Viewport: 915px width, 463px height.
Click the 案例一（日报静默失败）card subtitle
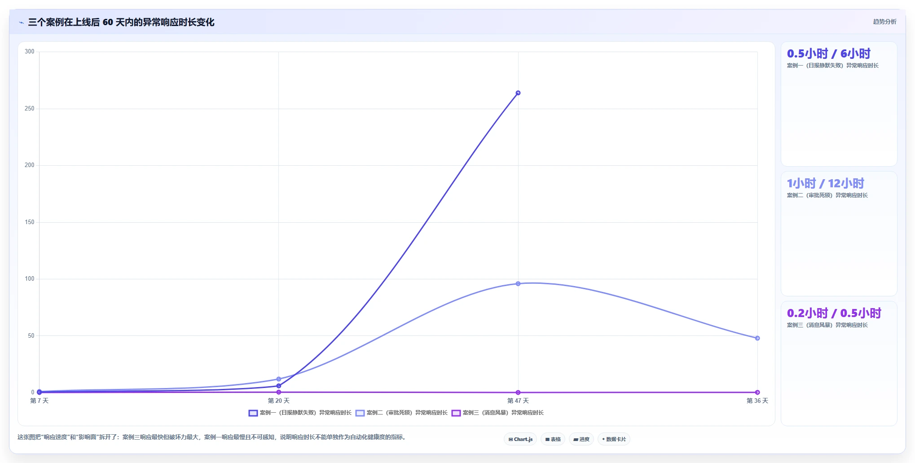click(x=832, y=66)
